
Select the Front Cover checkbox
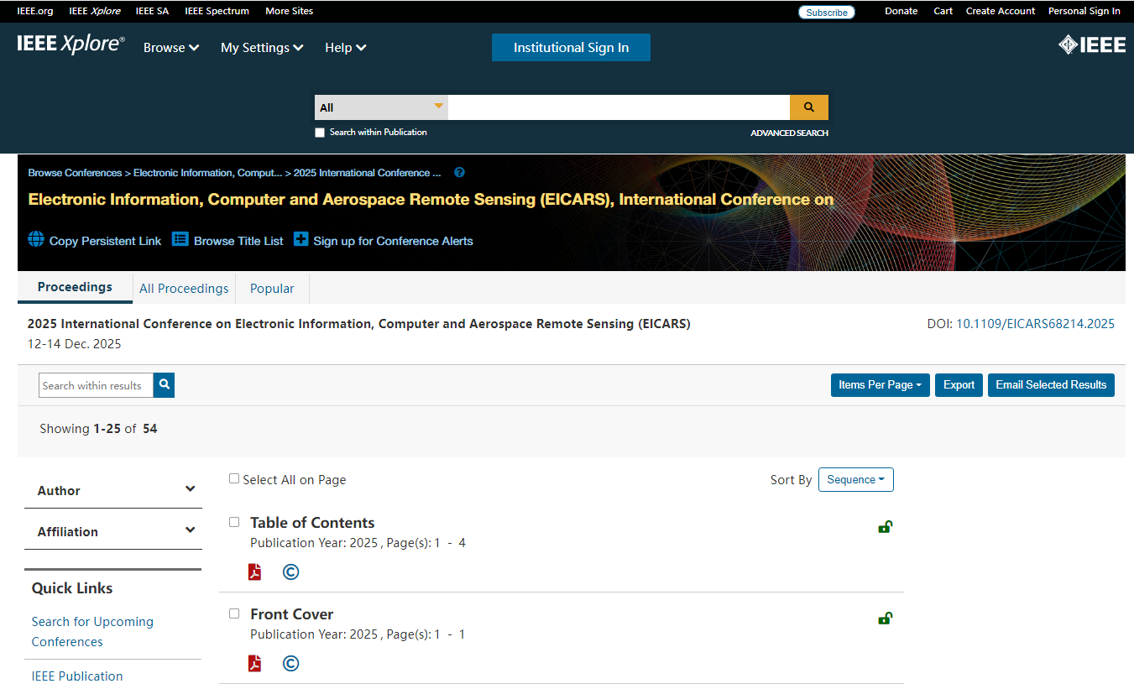point(234,613)
